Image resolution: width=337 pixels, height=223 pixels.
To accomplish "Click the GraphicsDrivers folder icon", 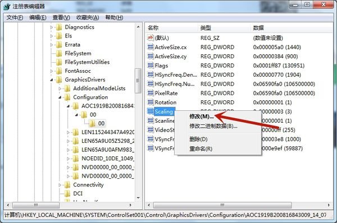I will 59,80.
